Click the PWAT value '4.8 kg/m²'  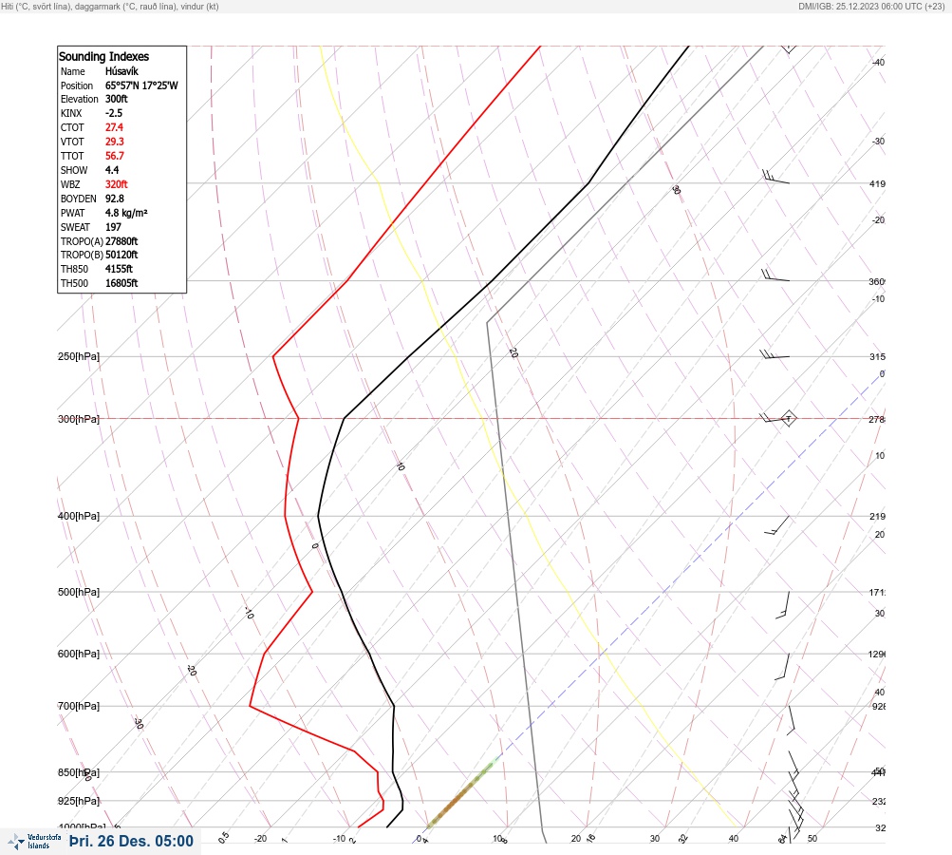tap(126, 213)
